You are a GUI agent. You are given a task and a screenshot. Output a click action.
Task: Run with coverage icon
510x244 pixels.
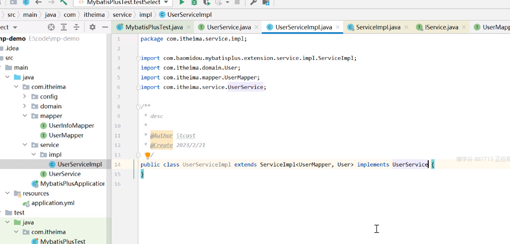(207, 3)
